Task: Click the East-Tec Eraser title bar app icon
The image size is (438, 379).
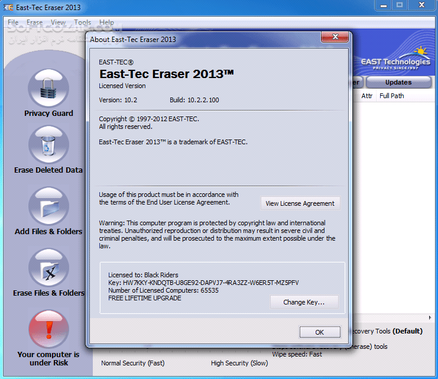Action: pyautogui.click(x=8, y=7)
